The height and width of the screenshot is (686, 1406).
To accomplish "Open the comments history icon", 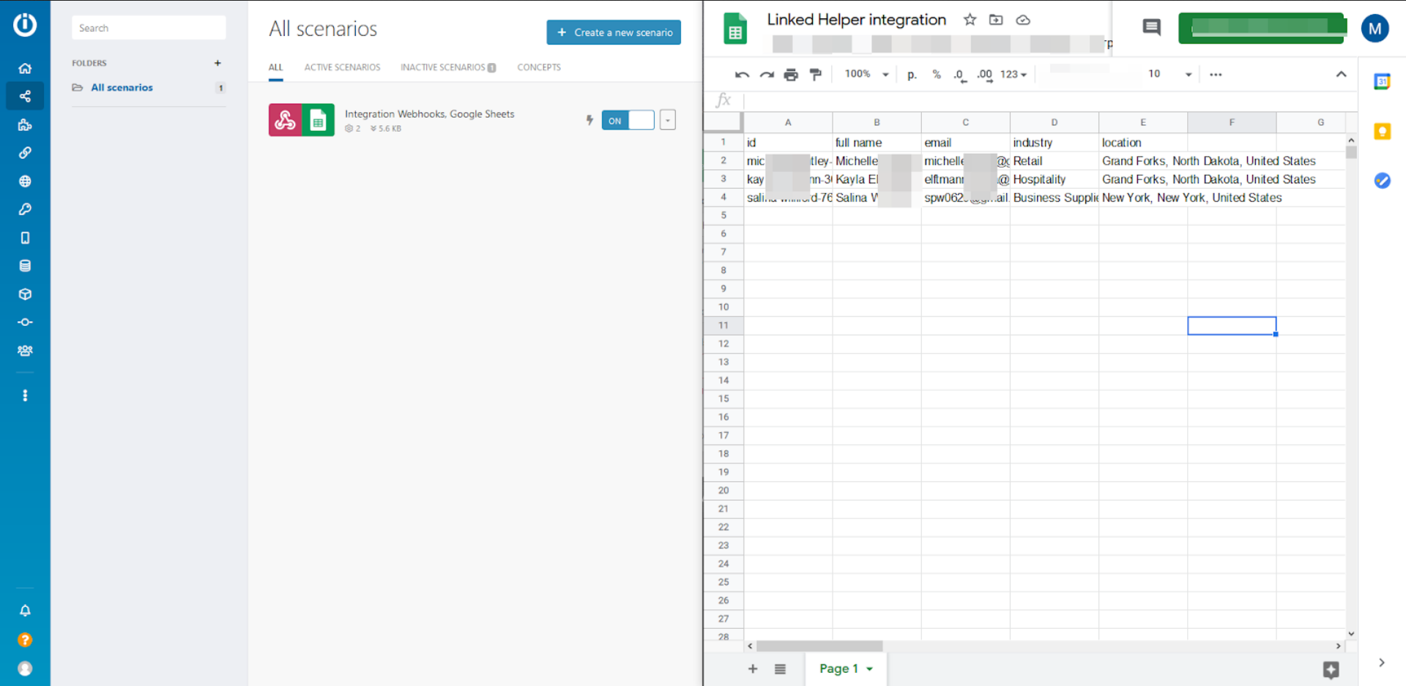I will 1151,28.
